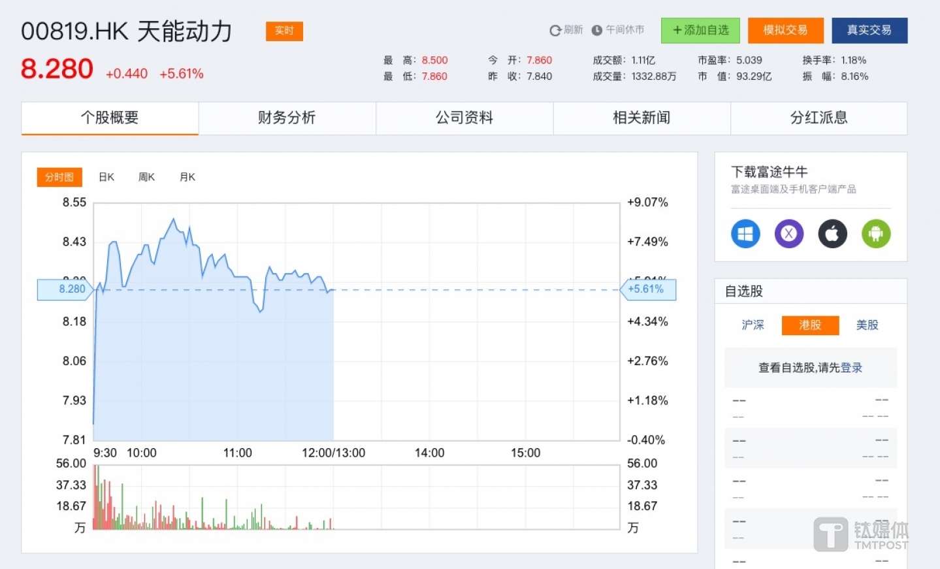940x569 pixels.
Task: Click the 添加自选 green button
Action: click(x=700, y=31)
